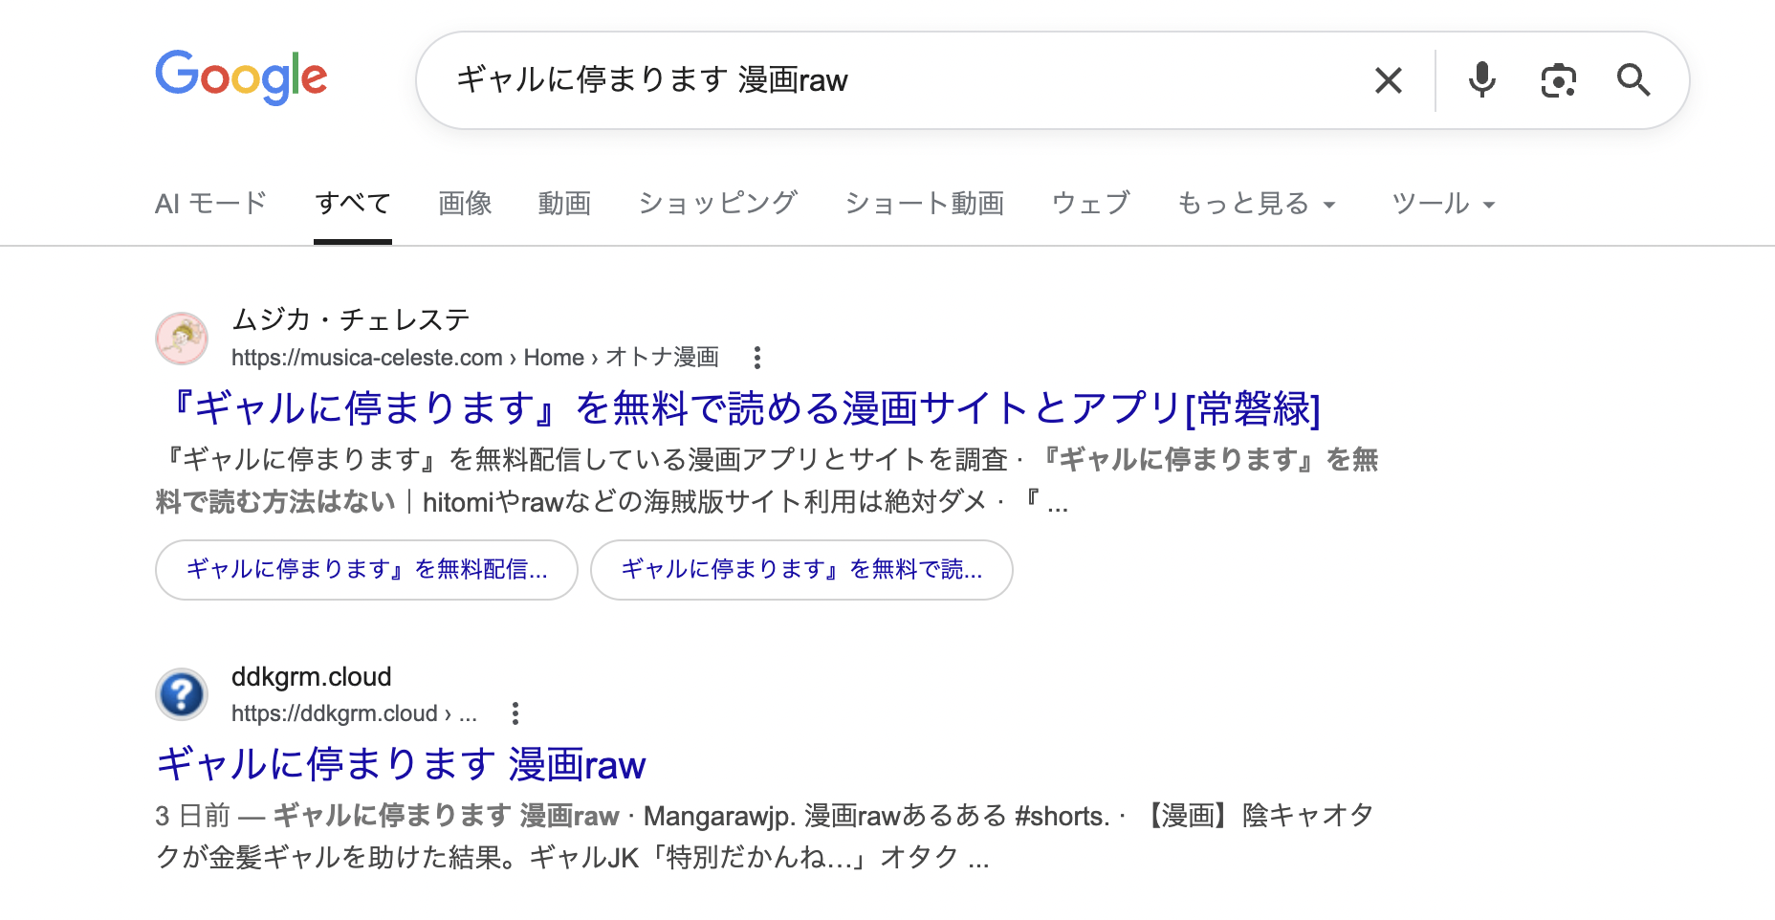Click the ddkgrm.cloud site name

pyautogui.click(x=312, y=677)
